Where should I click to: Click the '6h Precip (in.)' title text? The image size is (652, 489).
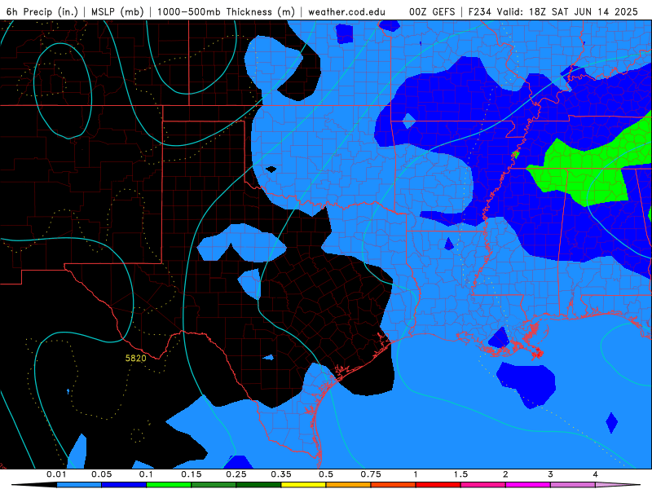coord(42,11)
